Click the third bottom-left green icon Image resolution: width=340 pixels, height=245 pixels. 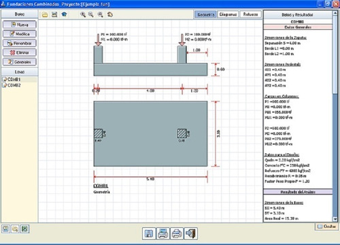[x=24, y=229]
